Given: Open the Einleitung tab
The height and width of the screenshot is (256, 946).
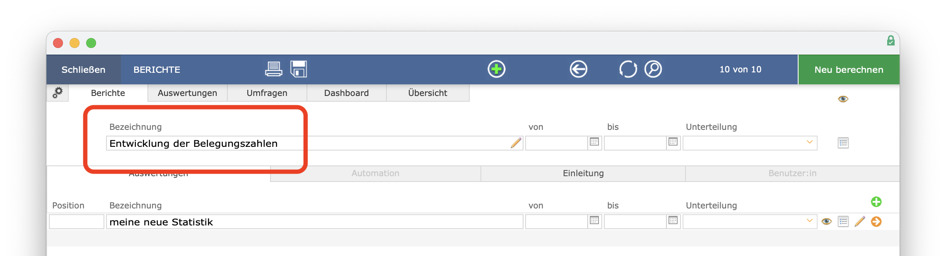Looking at the screenshot, I should point(583,173).
